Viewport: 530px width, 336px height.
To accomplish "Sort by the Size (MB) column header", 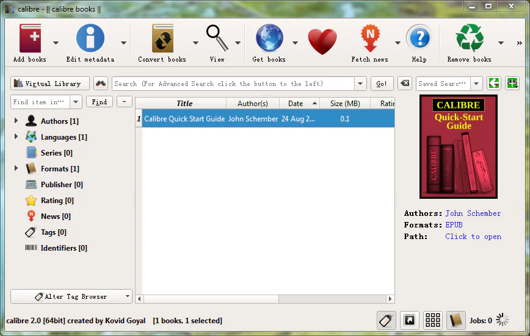I will pyautogui.click(x=344, y=104).
